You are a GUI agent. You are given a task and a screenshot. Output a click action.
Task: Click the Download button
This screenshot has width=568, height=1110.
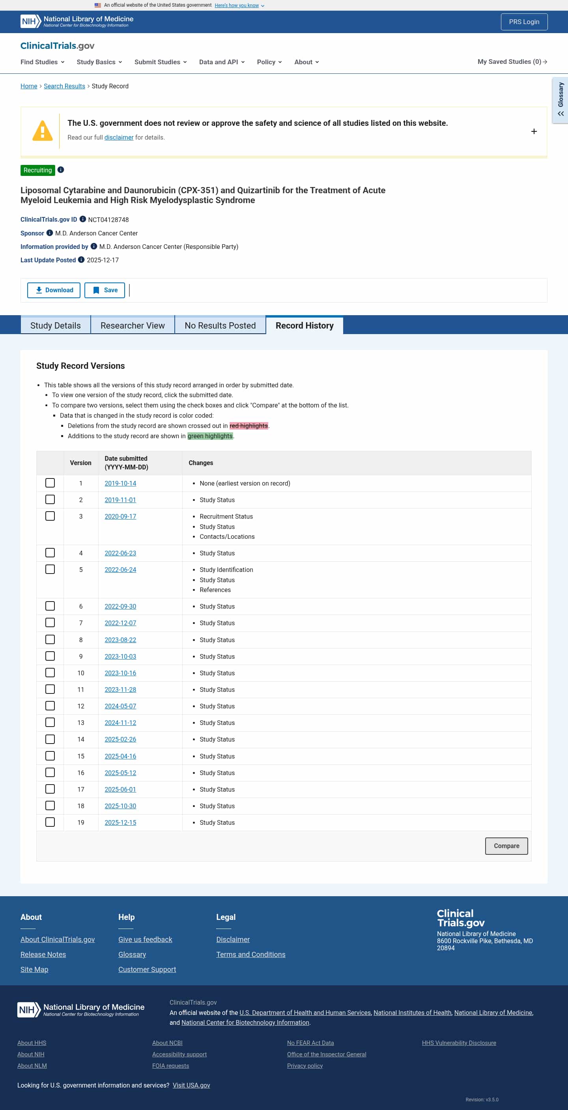click(x=54, y=290)
